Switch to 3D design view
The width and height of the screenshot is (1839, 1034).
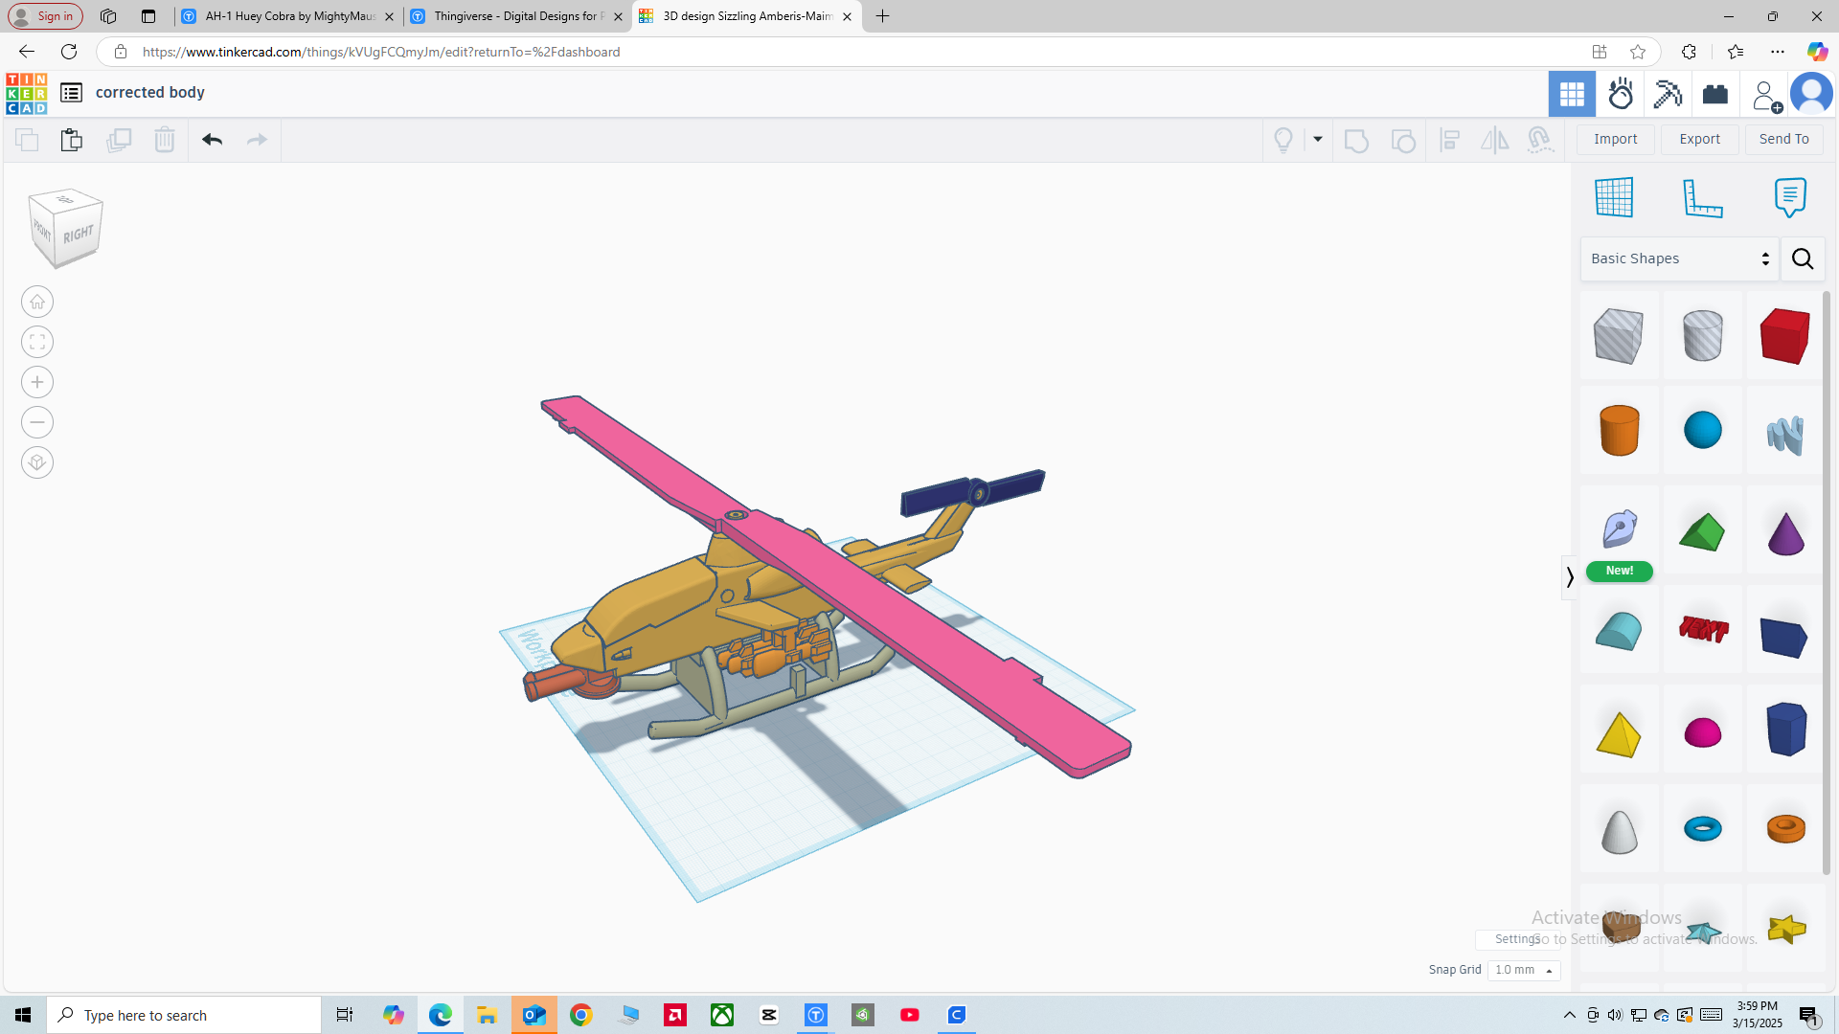1572,94
